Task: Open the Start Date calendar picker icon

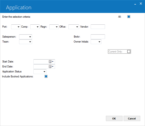Action: pos(51,61)
